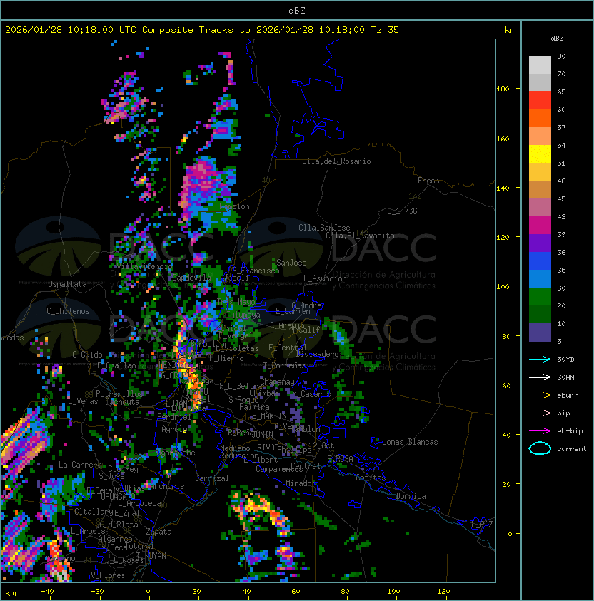594x601 pixels.
Task: Click the L_Dormida map label
Action: click(x=406, y=496)
